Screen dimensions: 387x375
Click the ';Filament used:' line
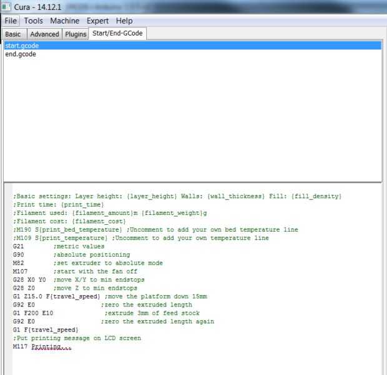(x=110, y=213)
